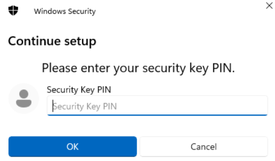Click the circular account picture placeholder

[24, 99]
